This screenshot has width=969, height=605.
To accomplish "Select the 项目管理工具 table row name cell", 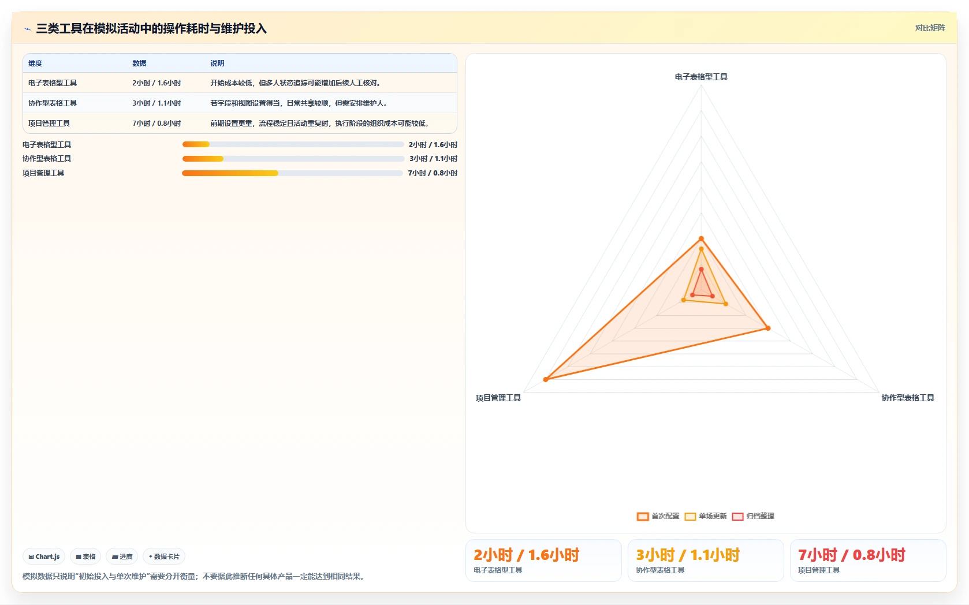I will click(x=49, y=124).
